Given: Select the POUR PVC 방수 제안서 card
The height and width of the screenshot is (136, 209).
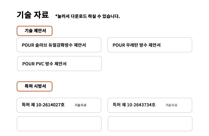Looking at the screenshot, I should pyautogui.click(x=59, y=64).
